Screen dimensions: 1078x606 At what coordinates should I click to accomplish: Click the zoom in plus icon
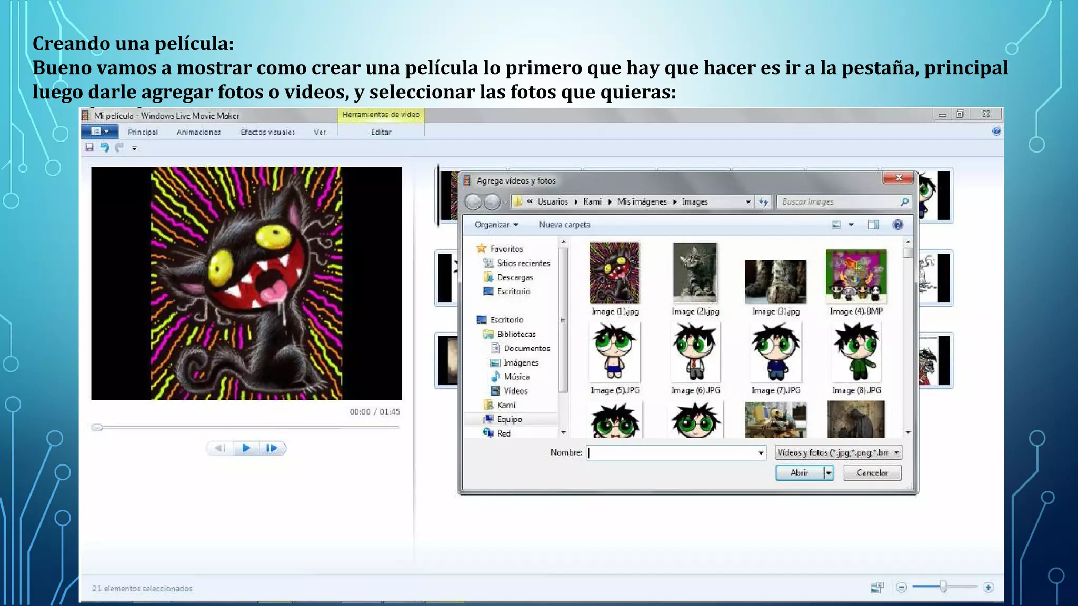989,588
